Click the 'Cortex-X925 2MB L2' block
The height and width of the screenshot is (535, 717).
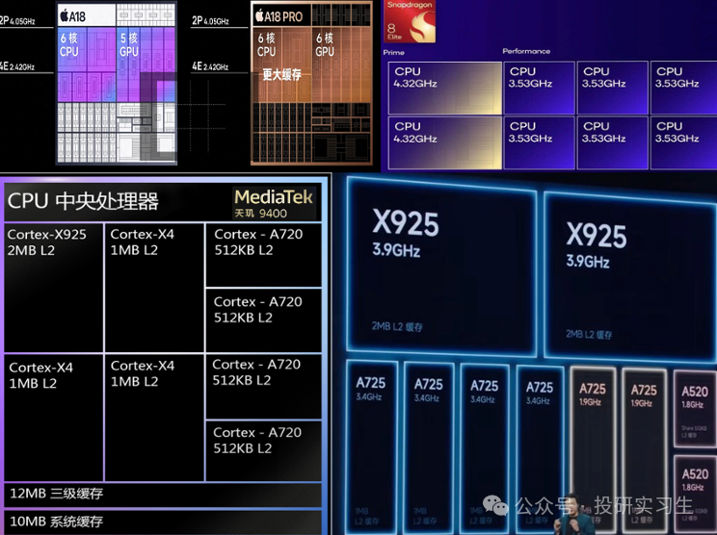[x=54, y=288]
